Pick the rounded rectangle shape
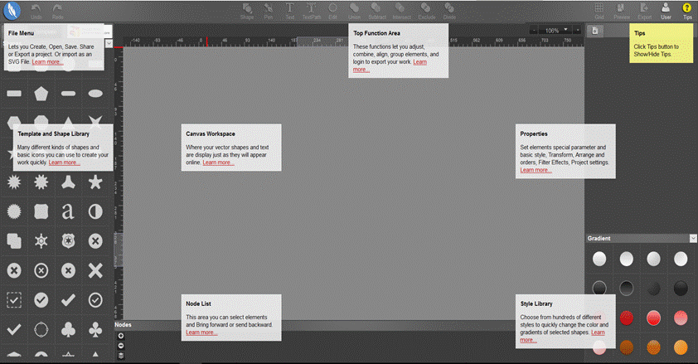 14,94
